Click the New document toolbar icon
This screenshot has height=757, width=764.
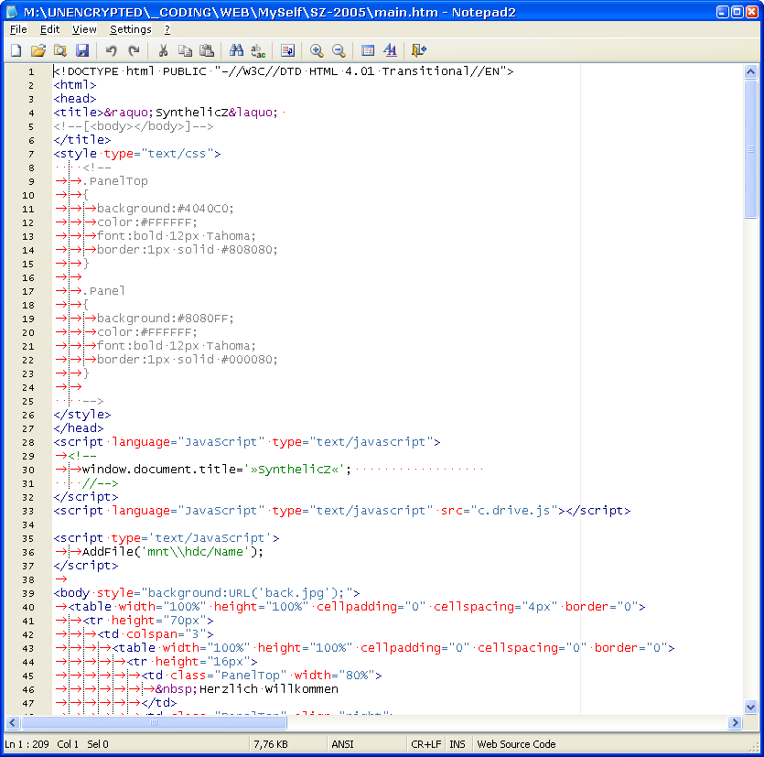point(16,50)
